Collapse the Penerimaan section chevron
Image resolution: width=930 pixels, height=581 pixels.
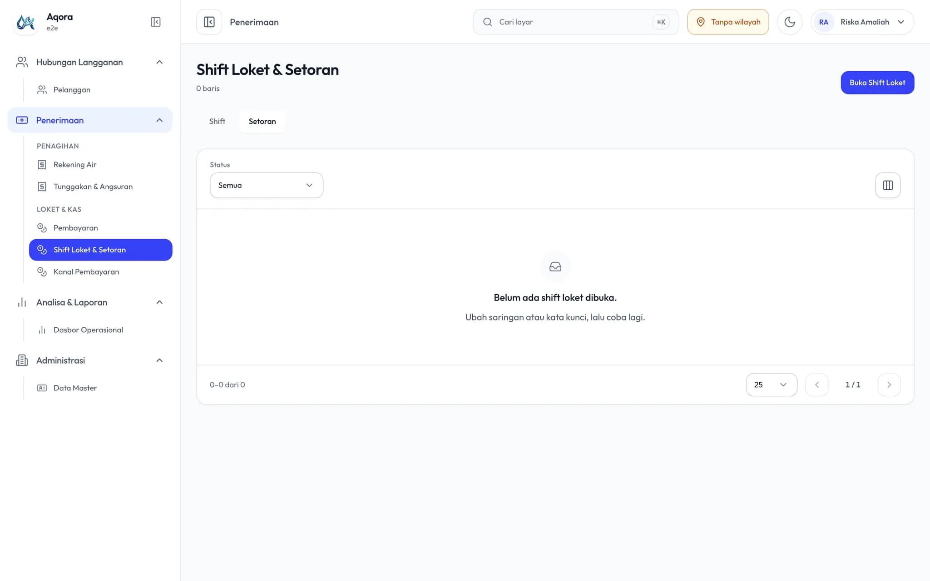click(x=159, y=120)
